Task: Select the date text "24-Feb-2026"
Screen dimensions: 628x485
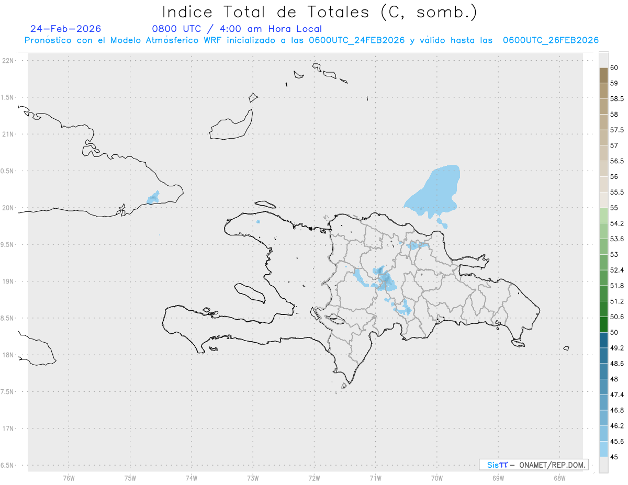Action: 66,29
